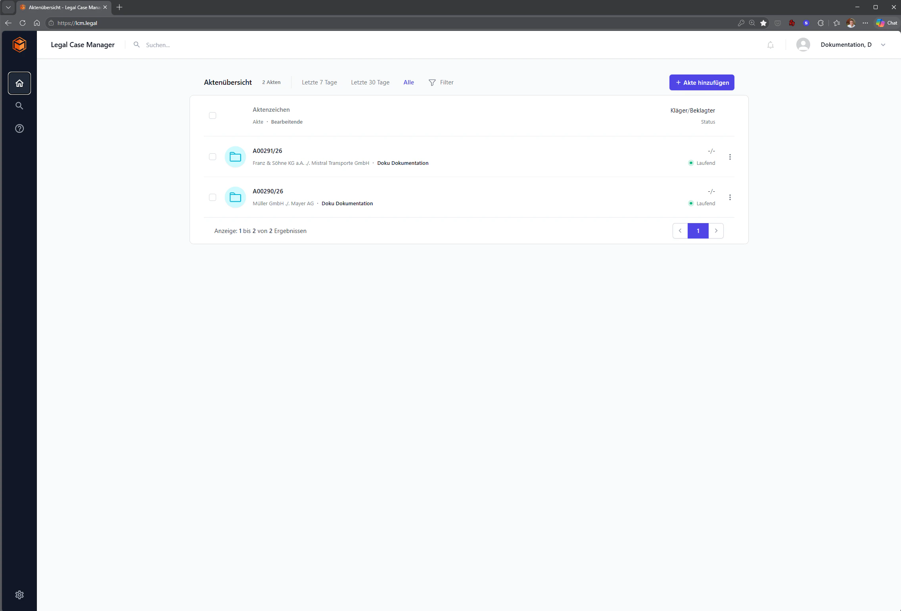Click the bookmark star in address bar

click(x=763, y=23)
